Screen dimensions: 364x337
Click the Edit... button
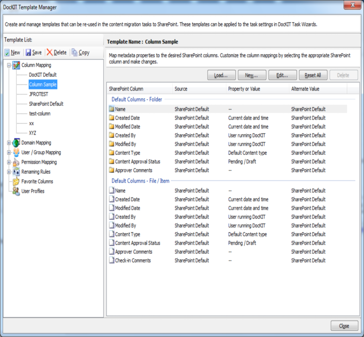tap(282, 75)
